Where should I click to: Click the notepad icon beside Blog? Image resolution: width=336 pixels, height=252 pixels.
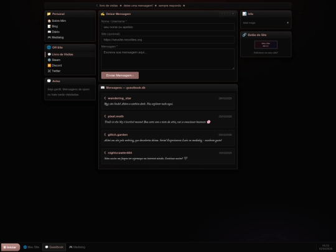pos(49,26)
